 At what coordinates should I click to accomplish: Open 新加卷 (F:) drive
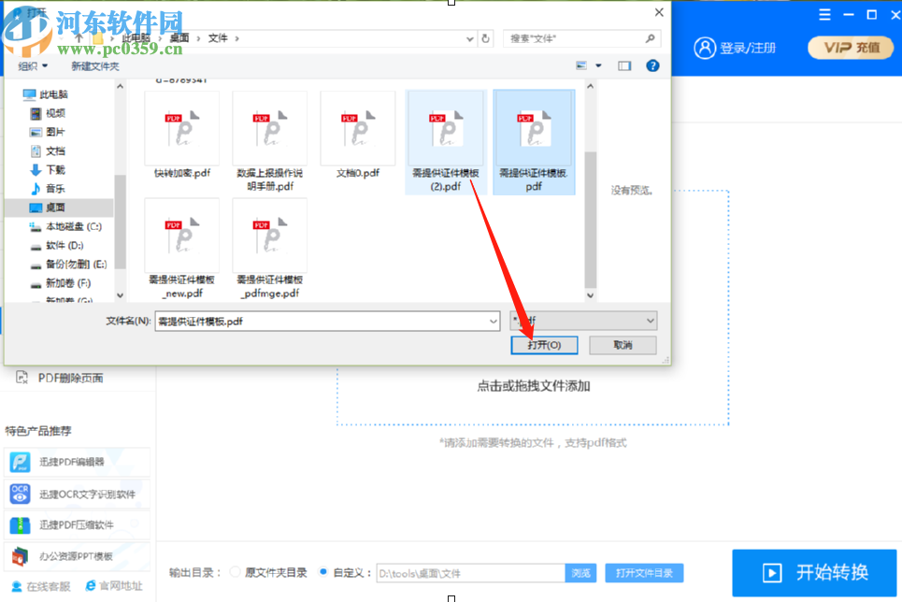tap(61, 283)
